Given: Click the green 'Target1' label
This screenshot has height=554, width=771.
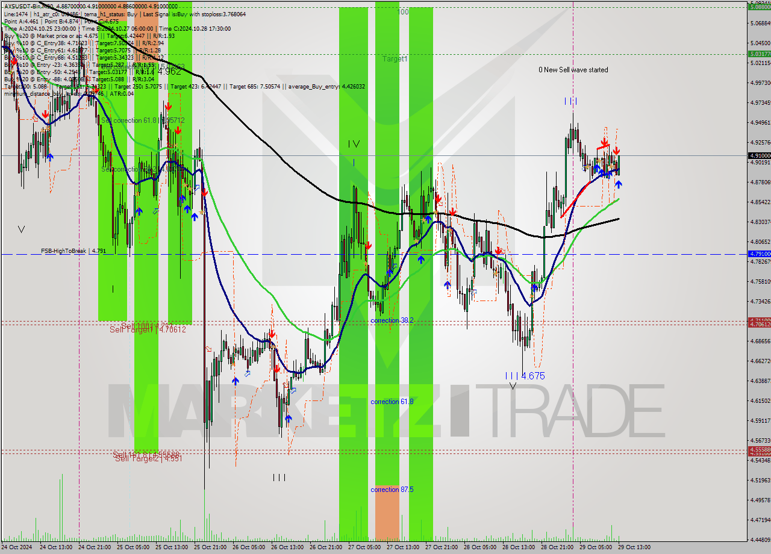Looking at the screenshot, I should tap(395, 59).
